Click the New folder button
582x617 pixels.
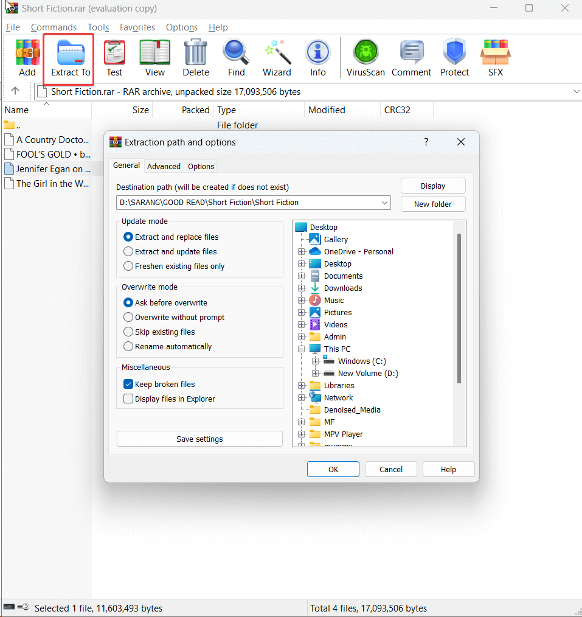[432, 204]
